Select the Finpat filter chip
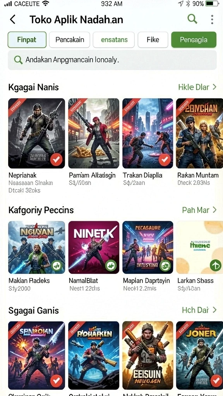The width and height of the screenshot is (223, 396). 27,40
